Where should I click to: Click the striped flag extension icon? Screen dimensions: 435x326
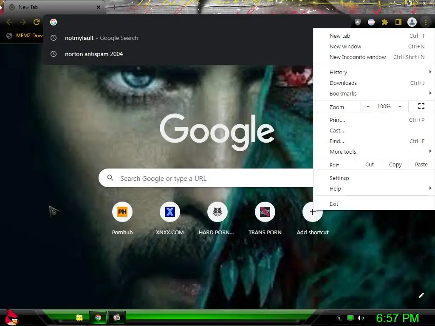371,22
